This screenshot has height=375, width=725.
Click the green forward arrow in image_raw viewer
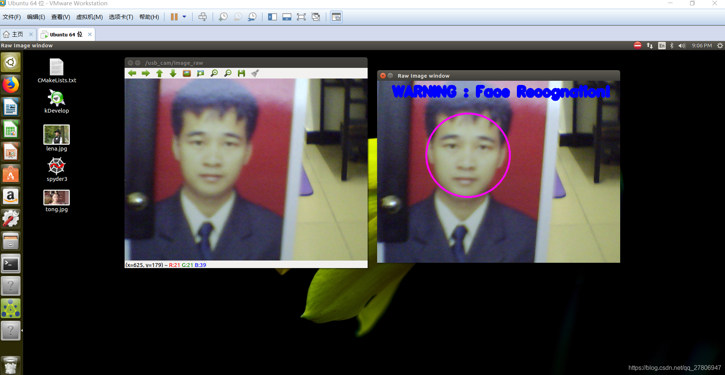pos(146,73)
